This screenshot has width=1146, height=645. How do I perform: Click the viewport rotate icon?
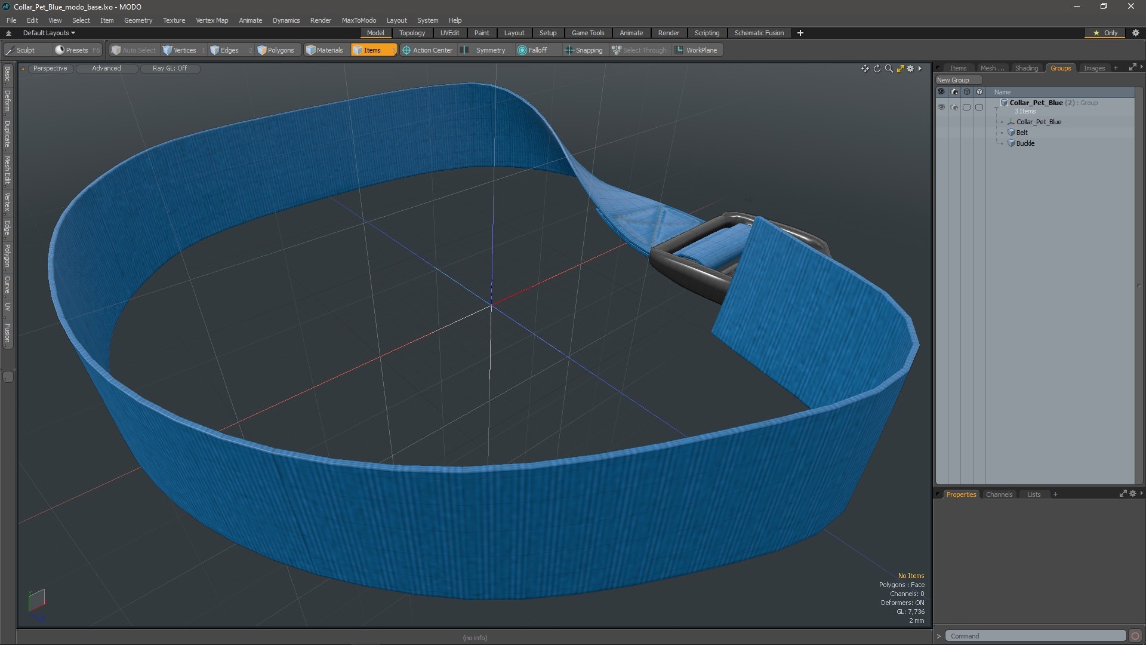click(877, 69)
